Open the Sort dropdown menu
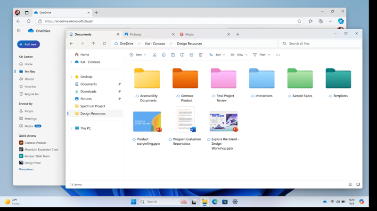This screenshot has width=377, height=211. coord(217,55)
